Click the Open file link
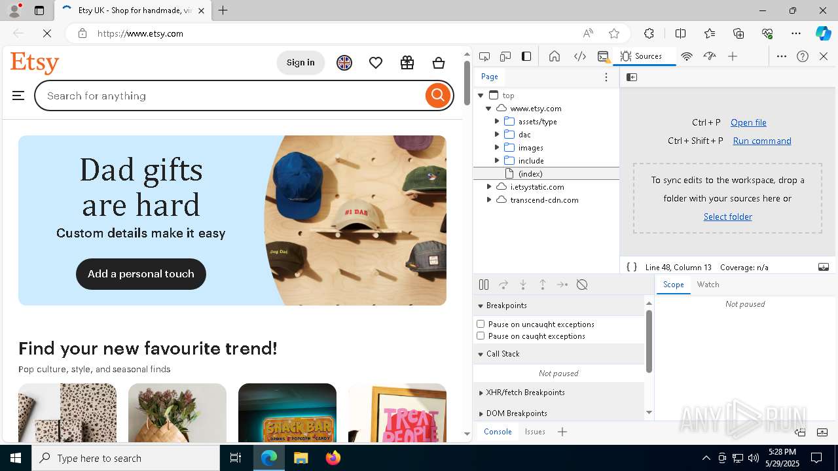838x471 pixels. [748, 122]
